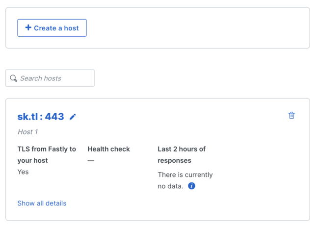Focus the Search hosts input field
This screenshot has height=227, width=319.
[x=55, y=78]
